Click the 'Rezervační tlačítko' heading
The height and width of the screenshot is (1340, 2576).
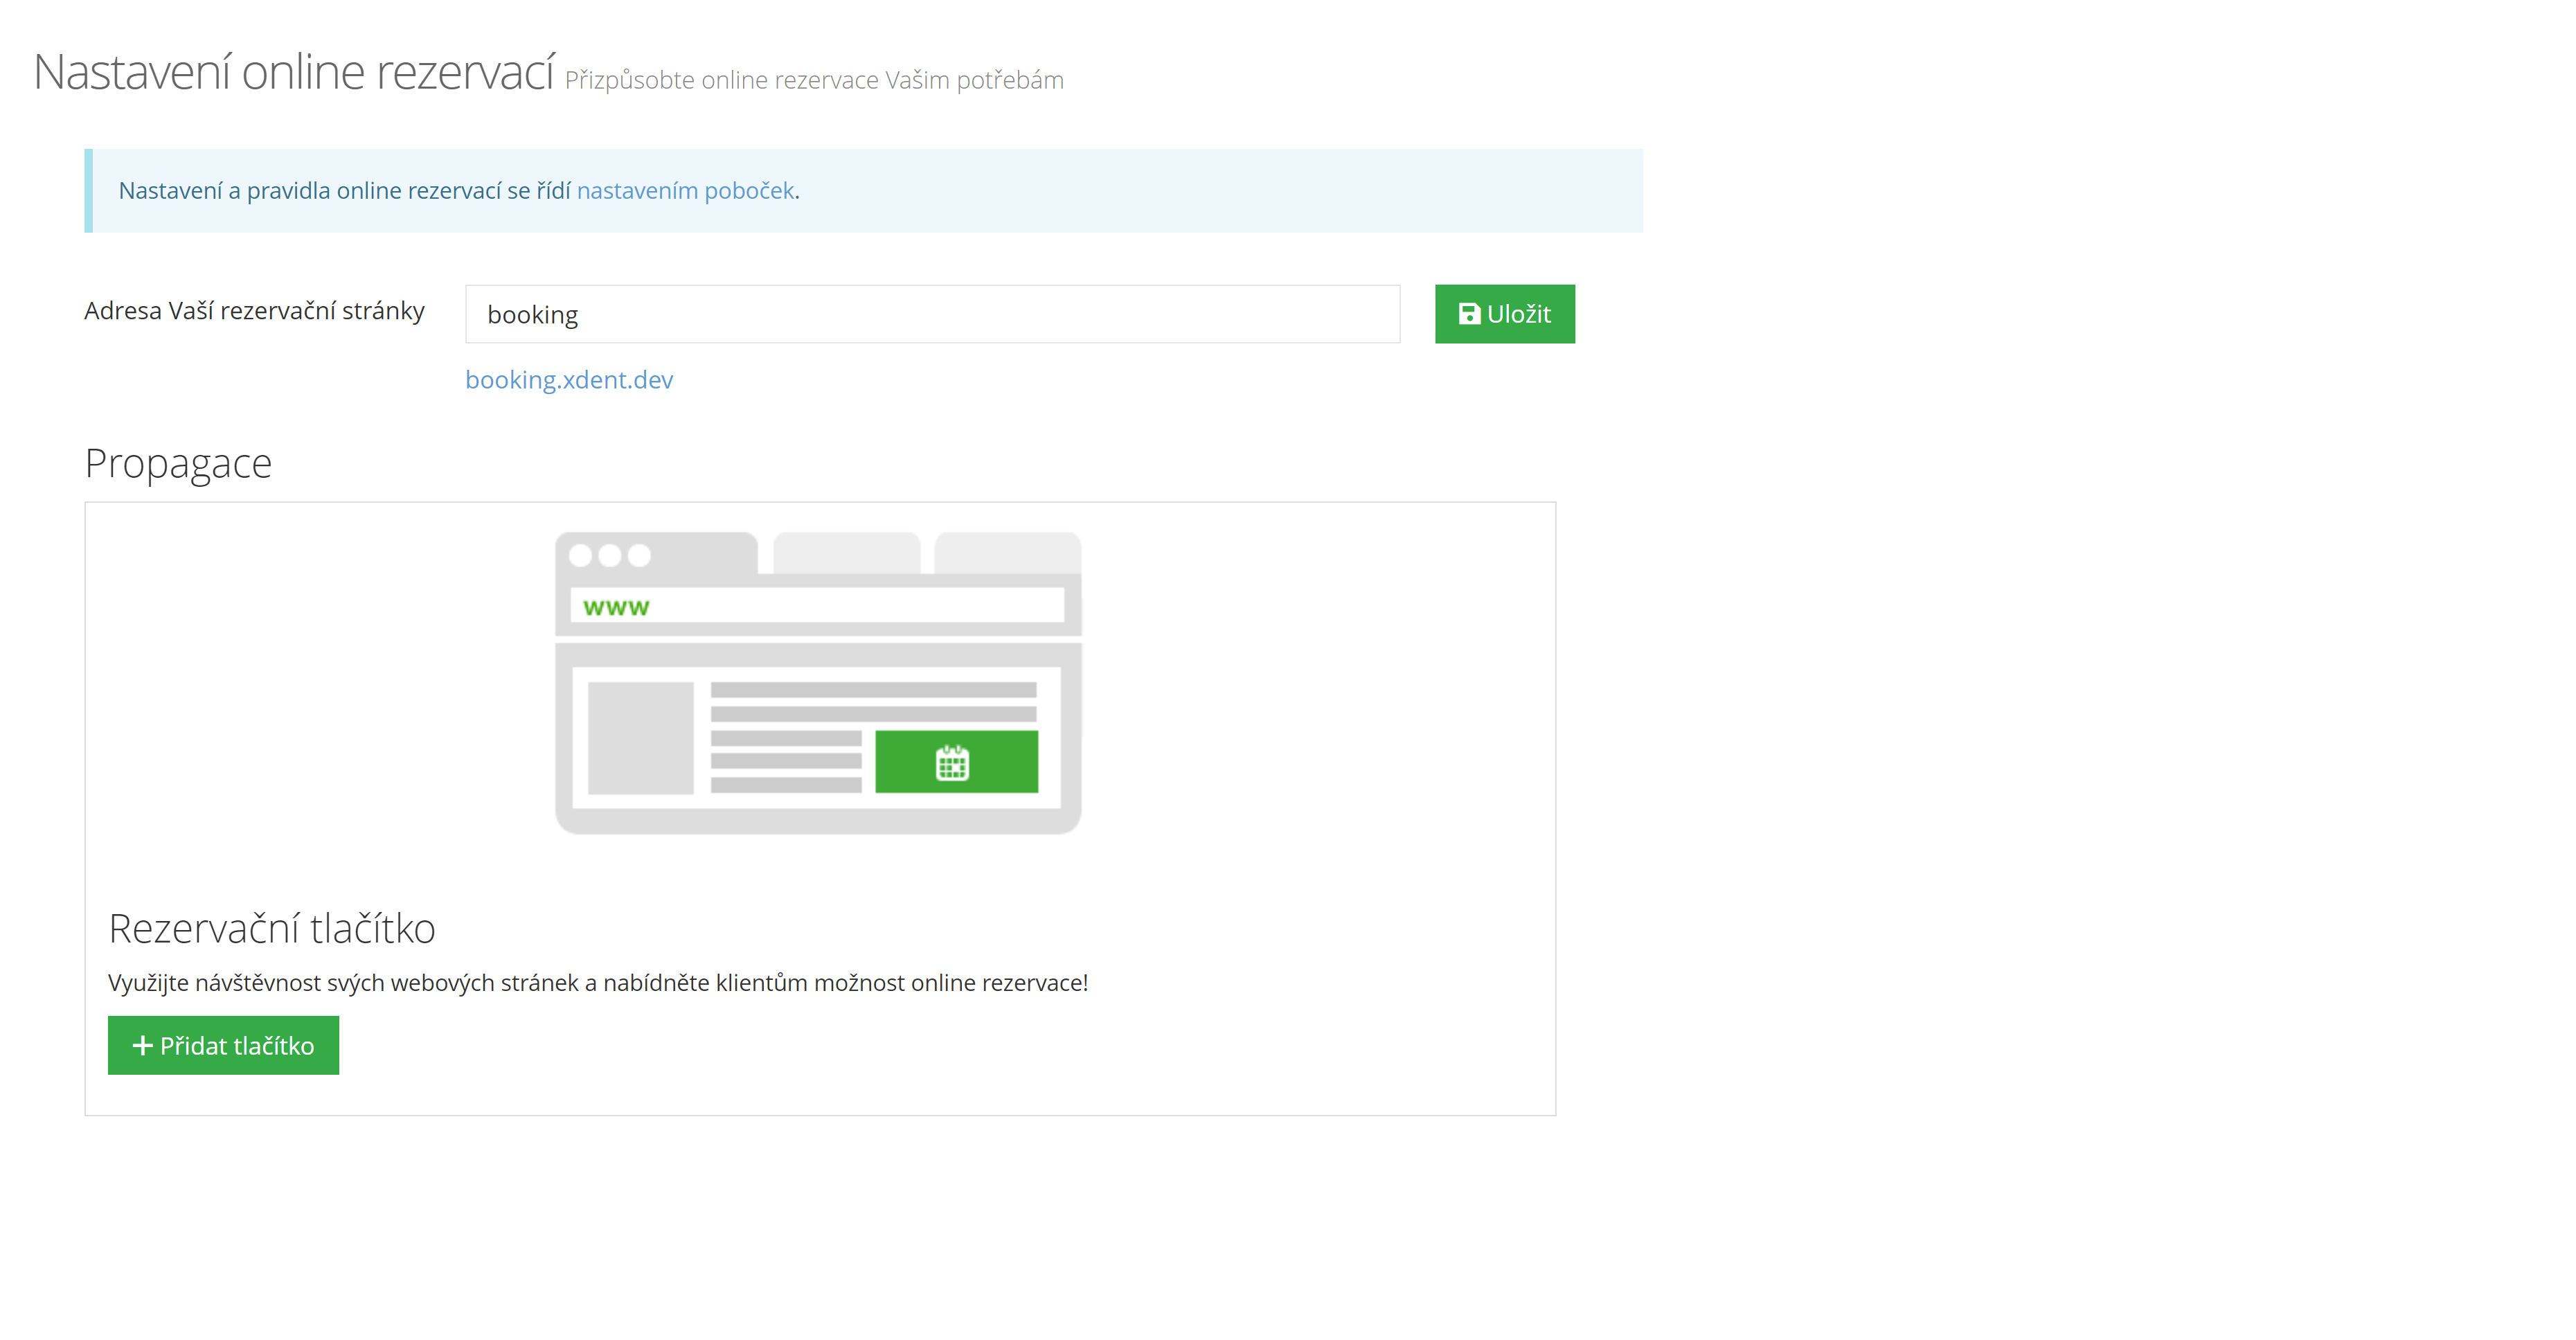[271, 928]
